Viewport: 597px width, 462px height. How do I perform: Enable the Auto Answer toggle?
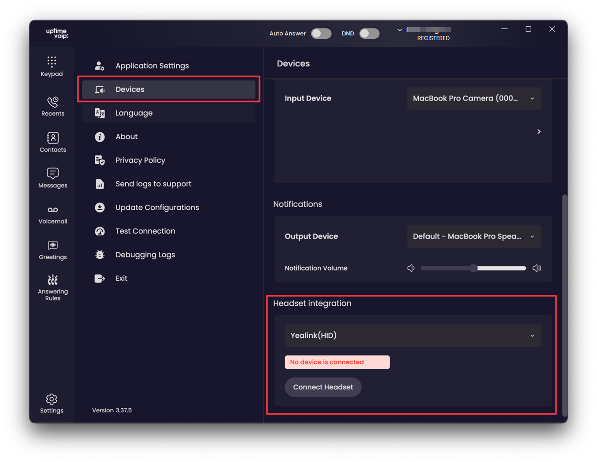321,33
